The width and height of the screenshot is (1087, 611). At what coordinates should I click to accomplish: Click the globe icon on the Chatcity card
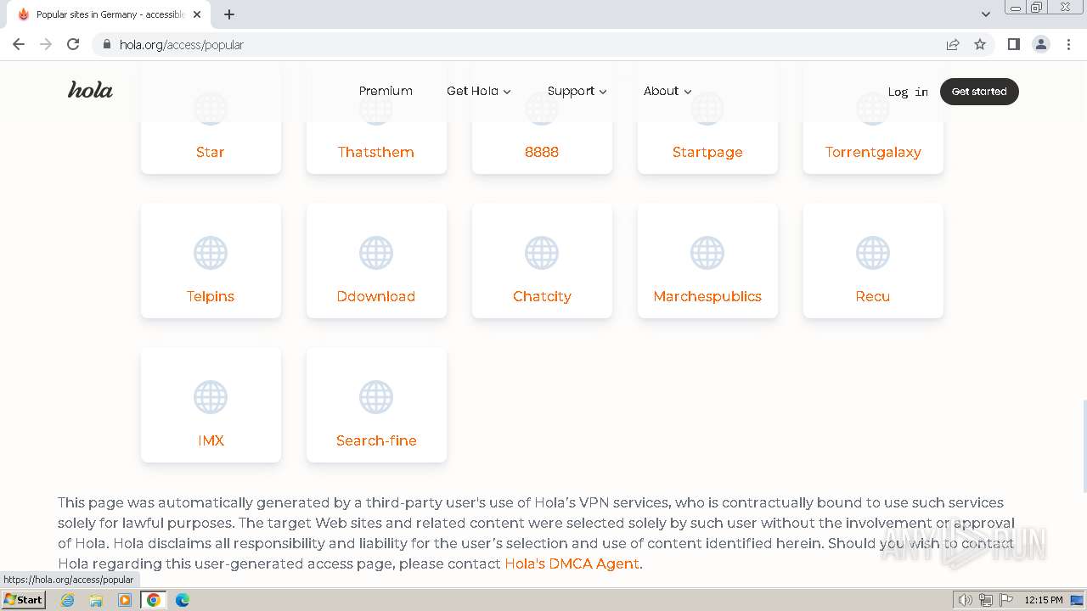[542, 253]
